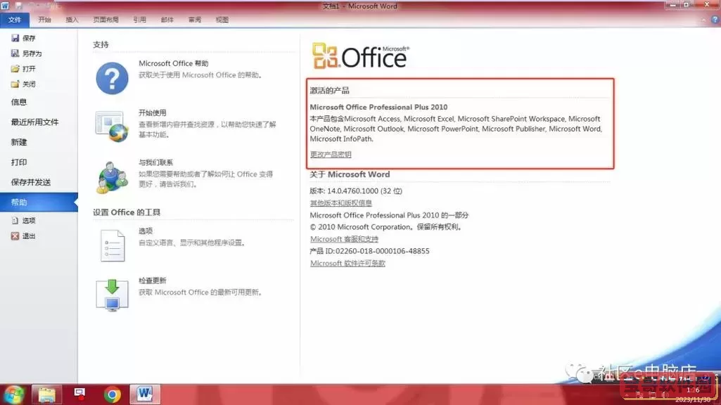Click the Save icon in backstage menu

click(15, 38)
